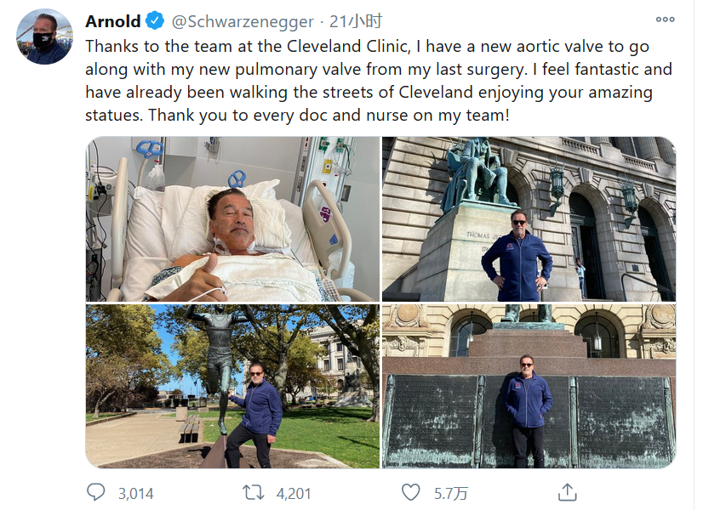Click the blue verified badge

(x=155, y=21)
